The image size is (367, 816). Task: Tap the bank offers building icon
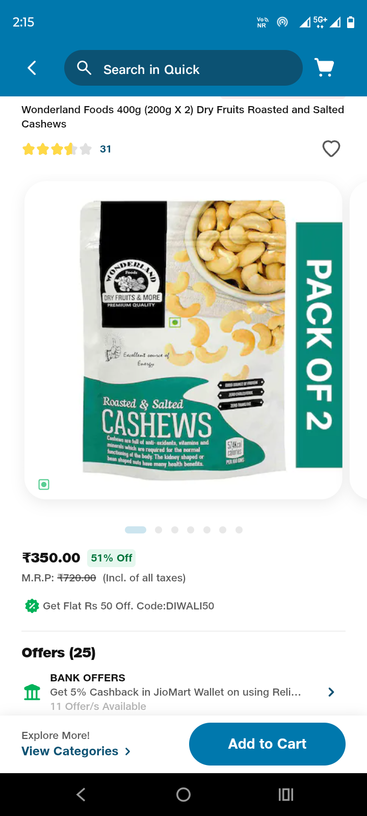point(32,692)
